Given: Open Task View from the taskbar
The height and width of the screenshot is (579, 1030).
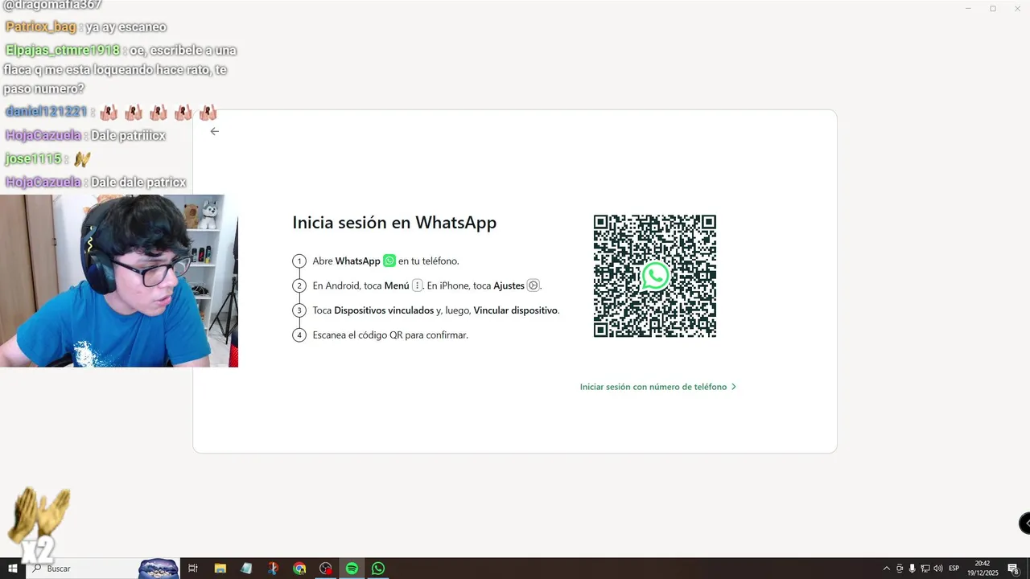Looking at the screenshot, I should tap(193, 569).
